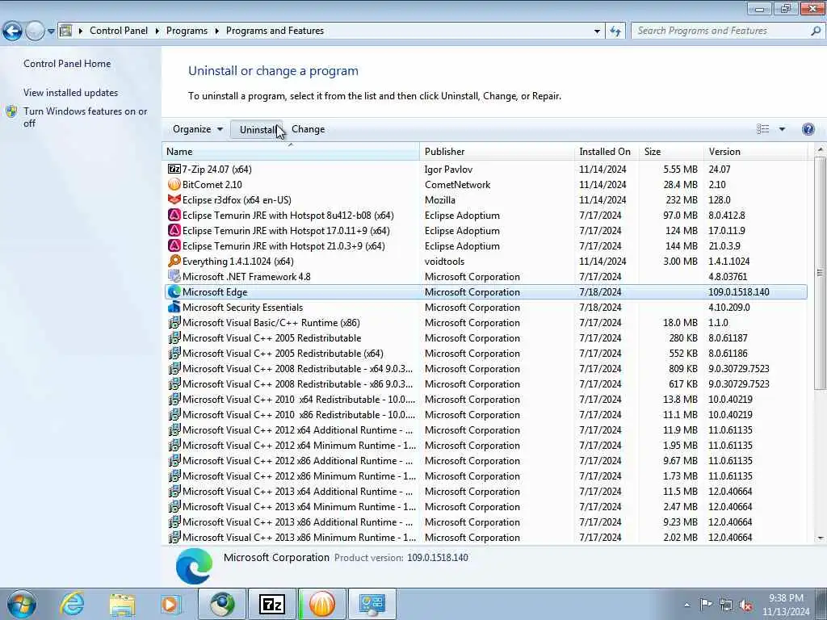
Task: Click the BitComet taskbar button
Action: (321, 604)
